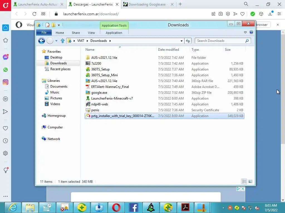Image resolution: width=285 pixels, height=213 pixels.
Task: Sort by Date modified column
Action: point(168,50)
